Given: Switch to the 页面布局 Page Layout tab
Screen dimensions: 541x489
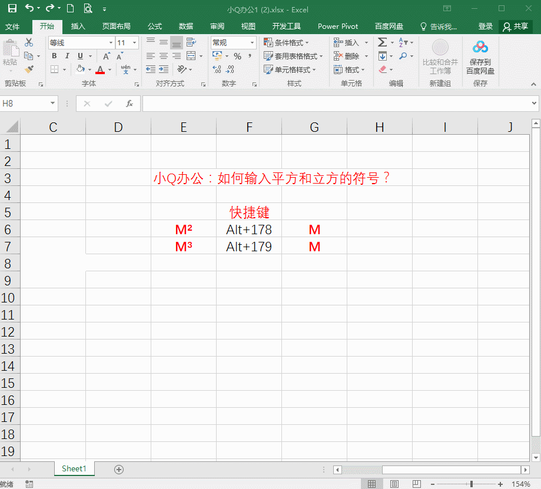Looking at the screenshot, I should tap(117, 26).
